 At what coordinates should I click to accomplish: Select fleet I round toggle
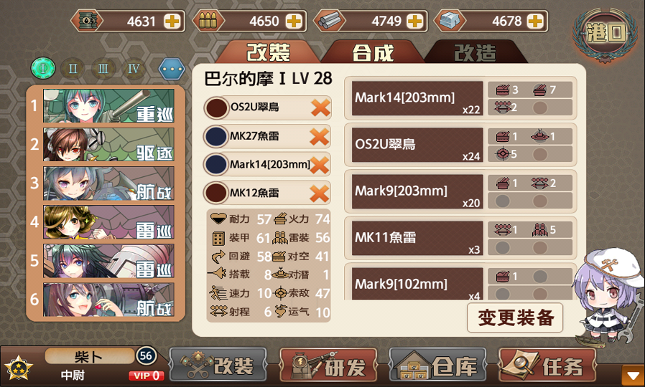pyautogui.click(x=43, y=67)
